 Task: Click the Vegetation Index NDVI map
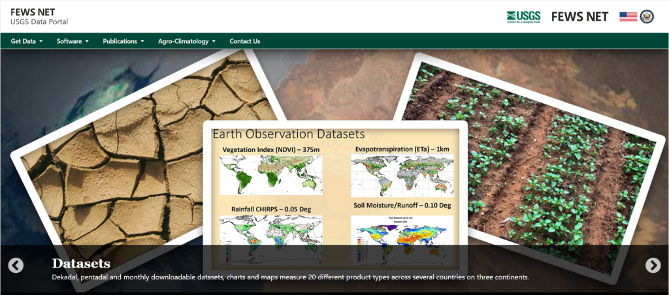click(270, 175)
